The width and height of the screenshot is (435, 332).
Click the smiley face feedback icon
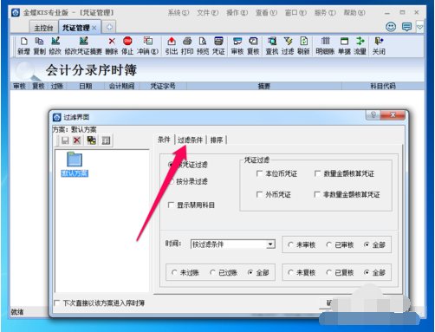click(391, 27)
